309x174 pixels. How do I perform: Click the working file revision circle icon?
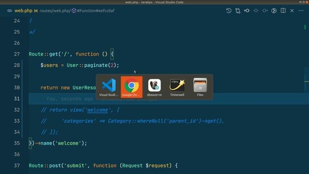(256, 11)
